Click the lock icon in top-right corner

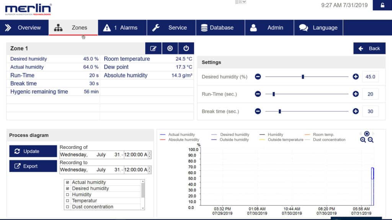click(x=382, y=5)
